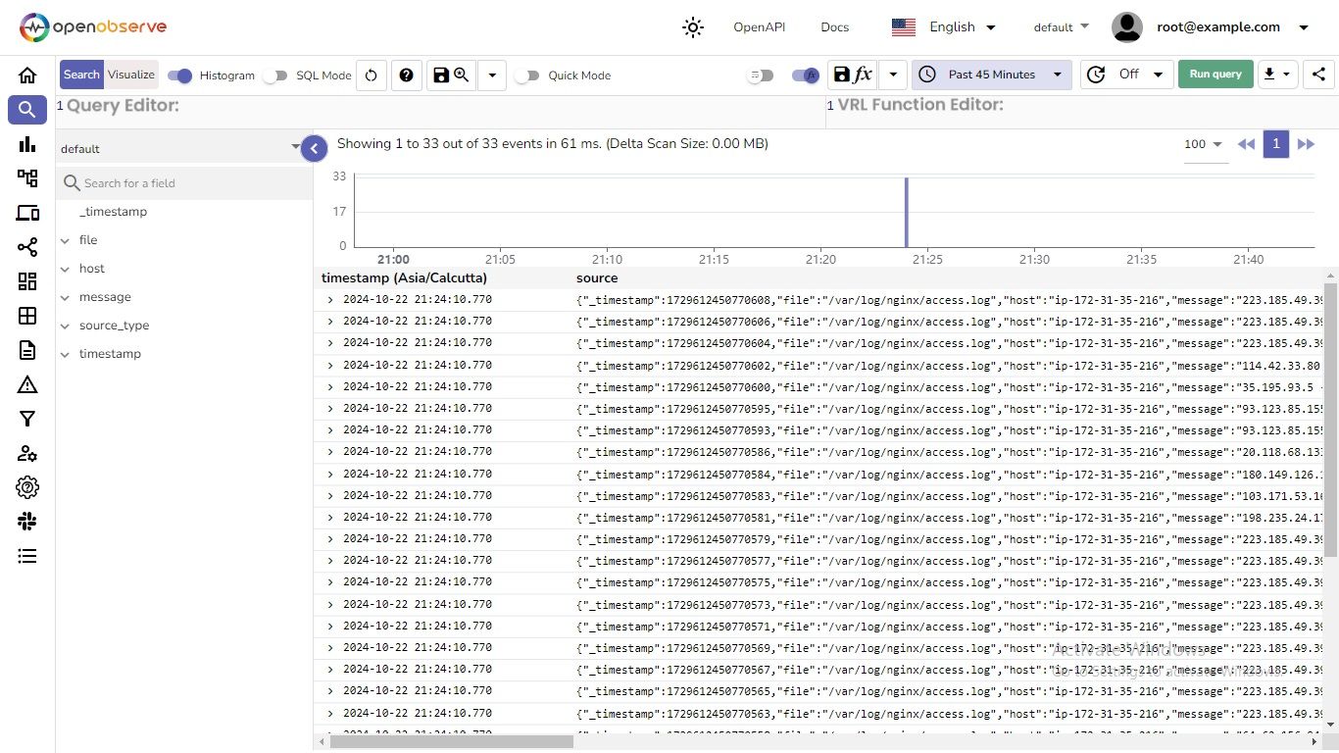Viewport: 1339px width, 753px height.
Task: Expand the message field in field list
Action: click(x=65, y=296)
